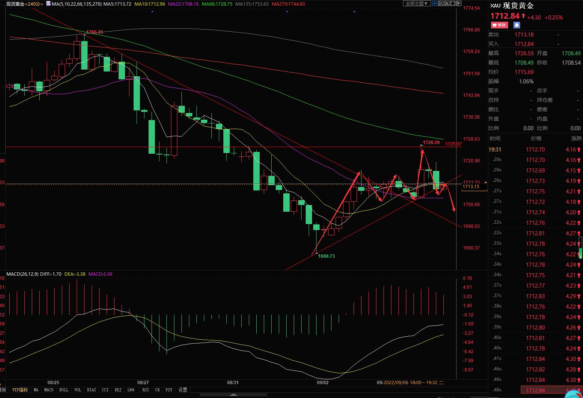Click the 09/02 date on time axis

pos(323,382)
